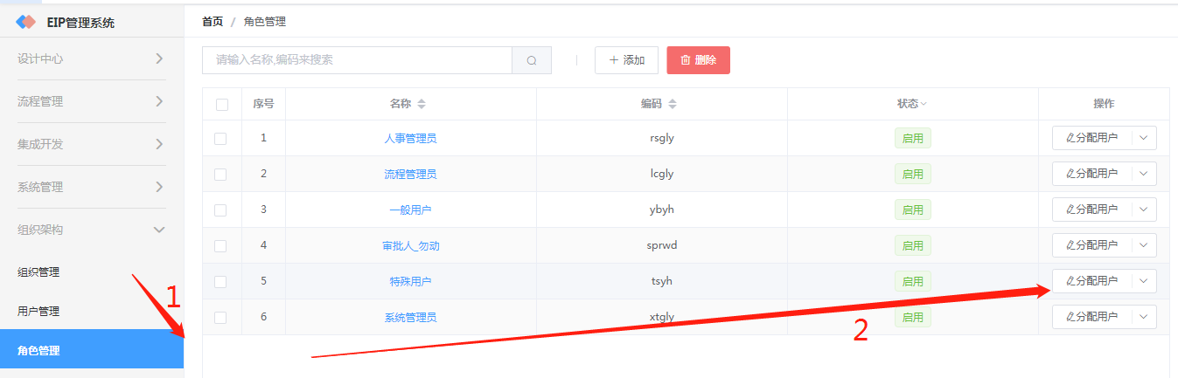Open the 特殊用户 role link
Viewport: 1178px width, 378px height.
coord(410,281)
